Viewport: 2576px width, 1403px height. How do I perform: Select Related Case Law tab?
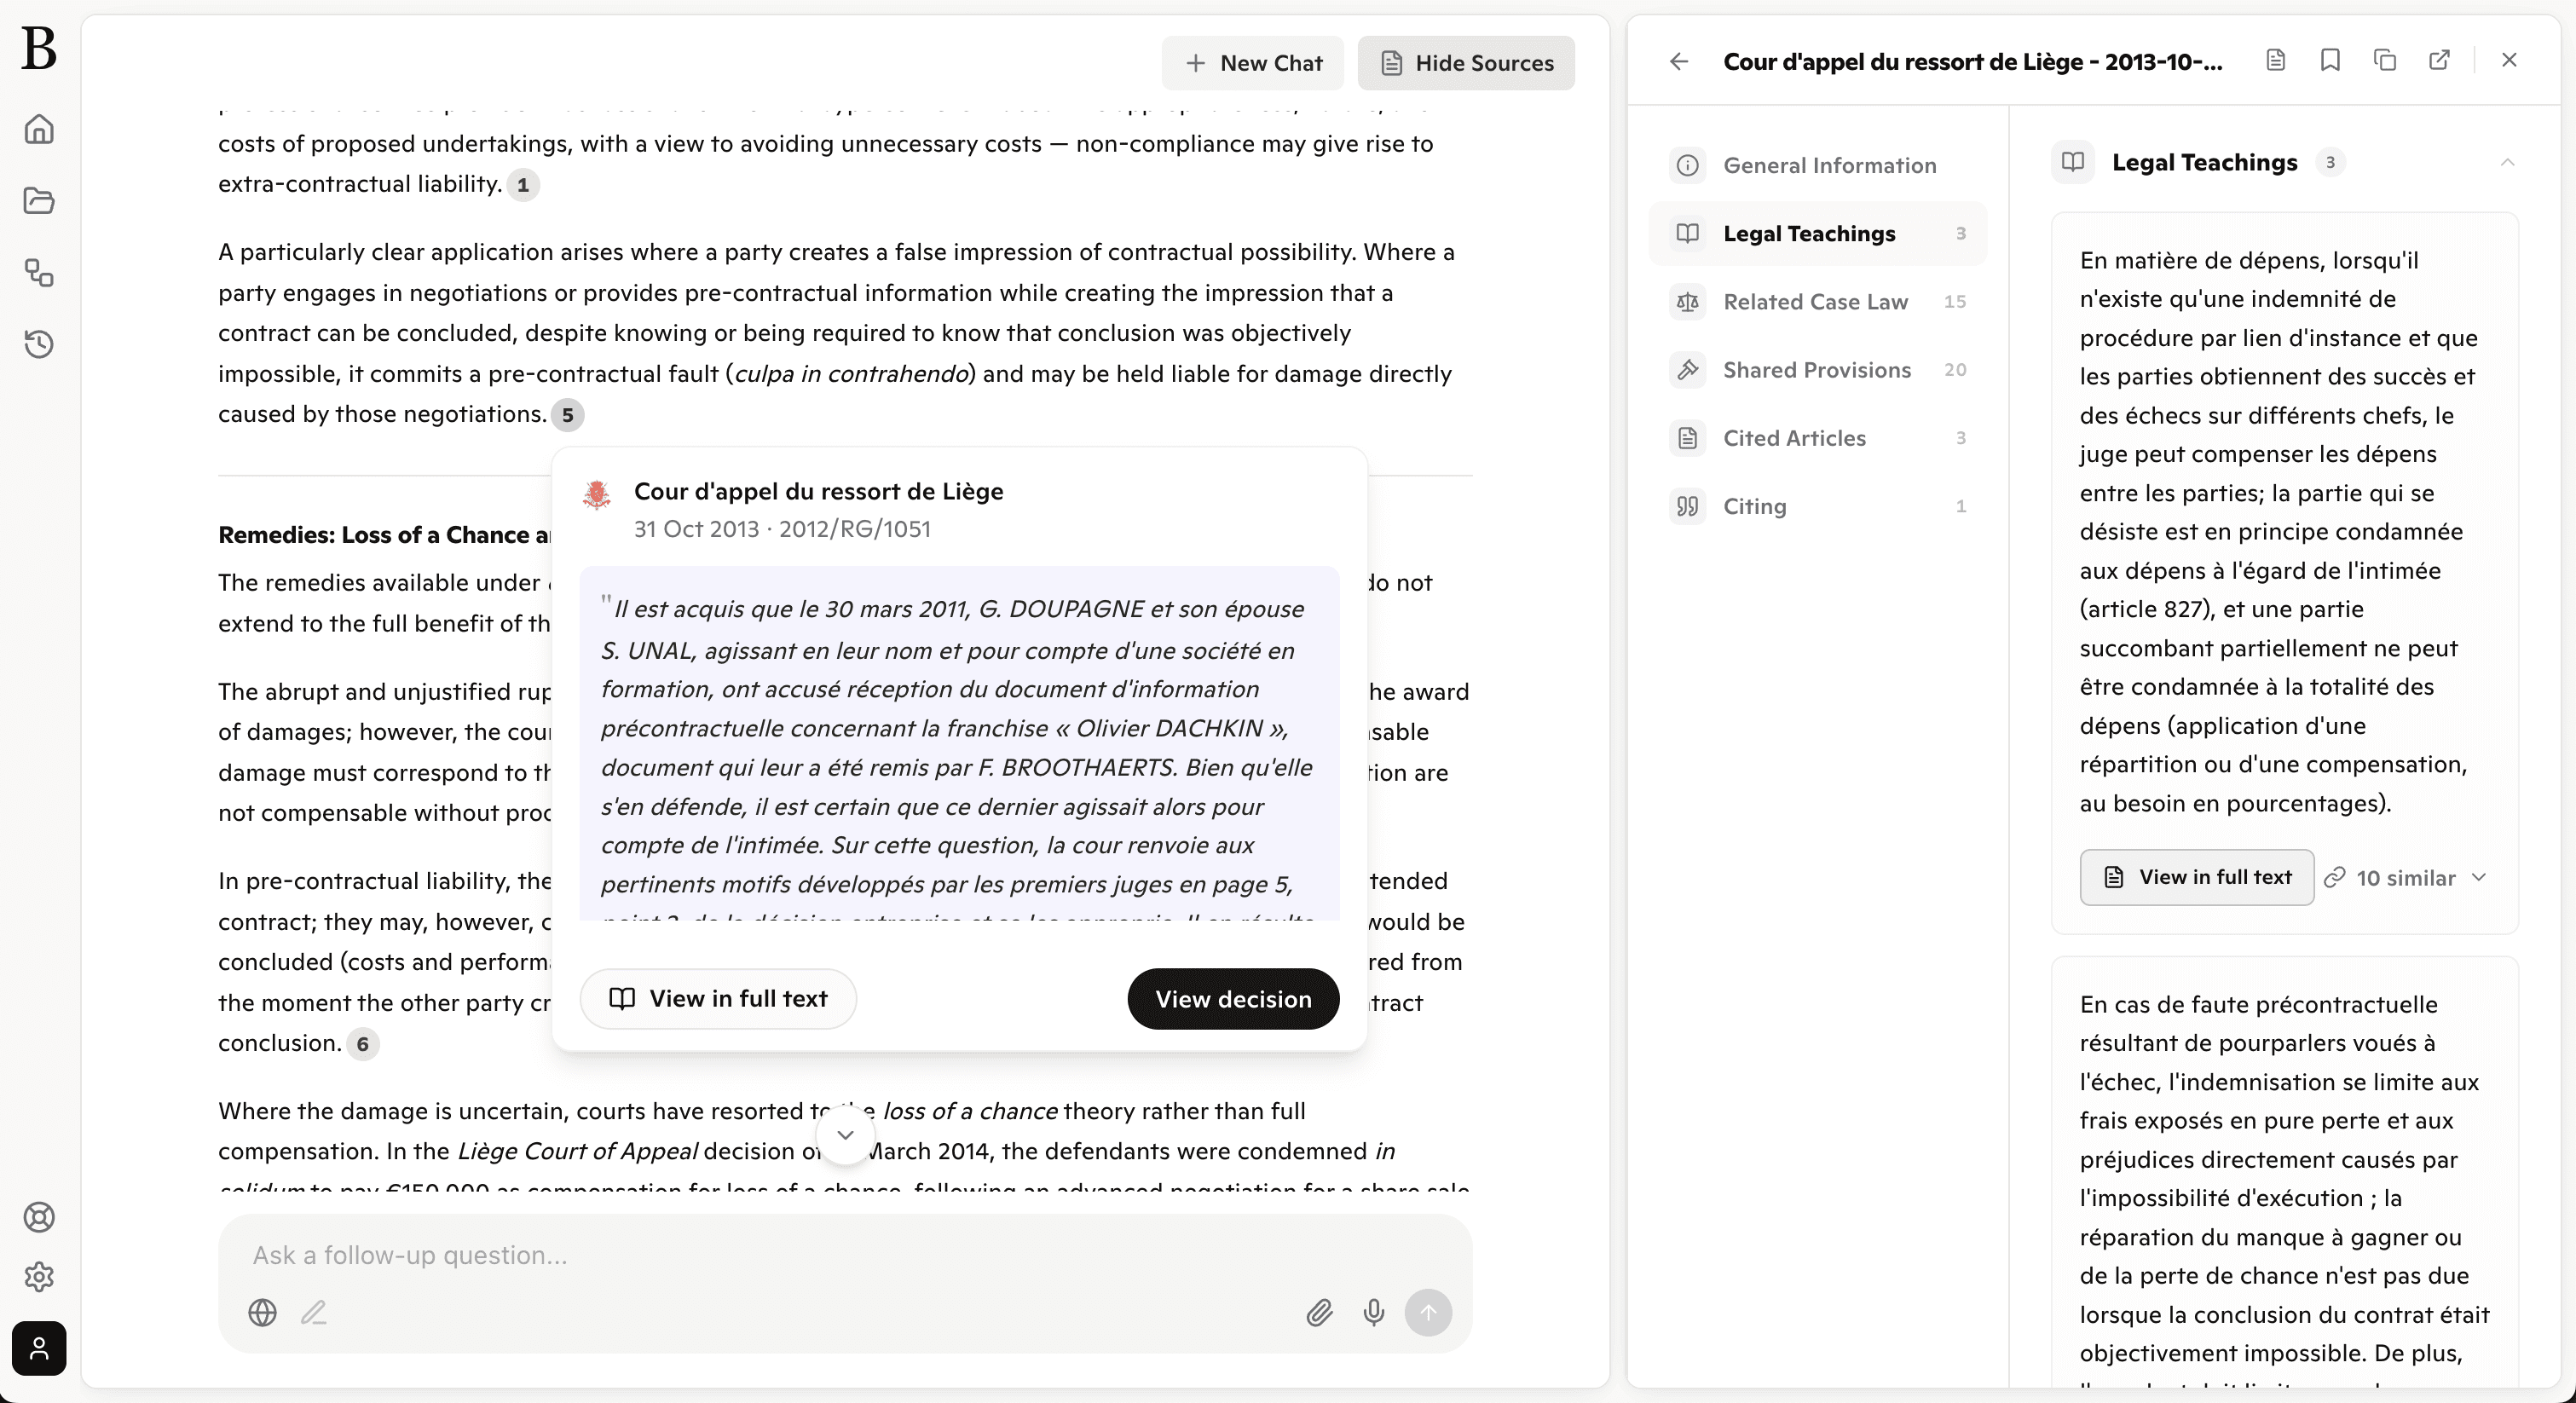1815,301
